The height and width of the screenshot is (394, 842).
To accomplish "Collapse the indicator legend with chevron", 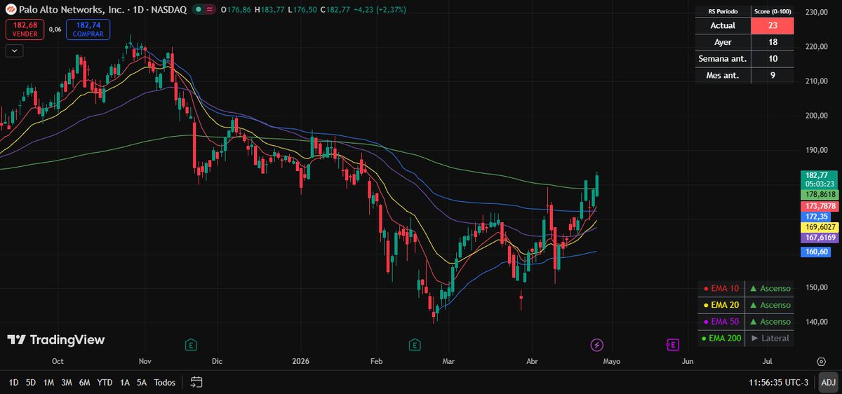I will click(14, 50).
